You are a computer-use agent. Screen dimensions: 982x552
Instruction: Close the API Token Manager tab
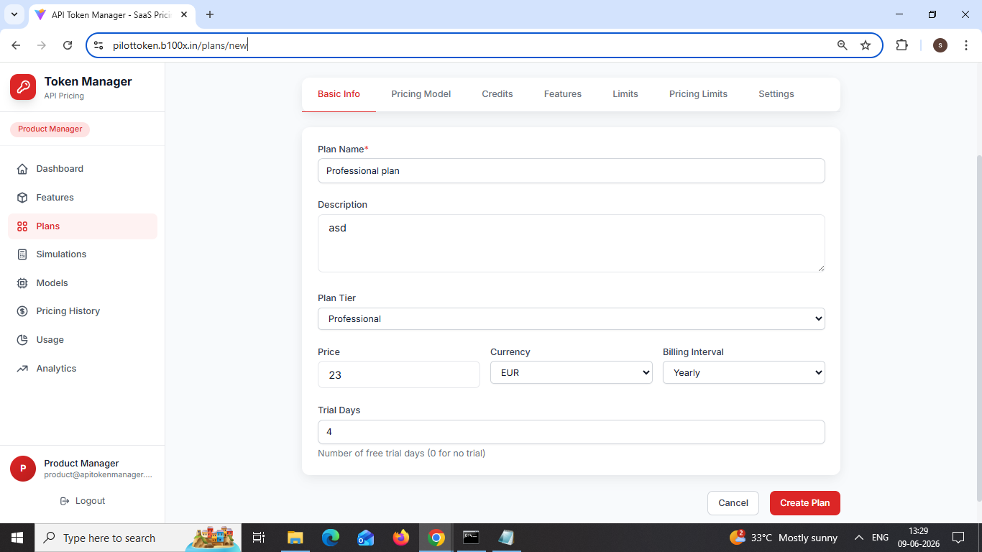click(x=185, y=14)
